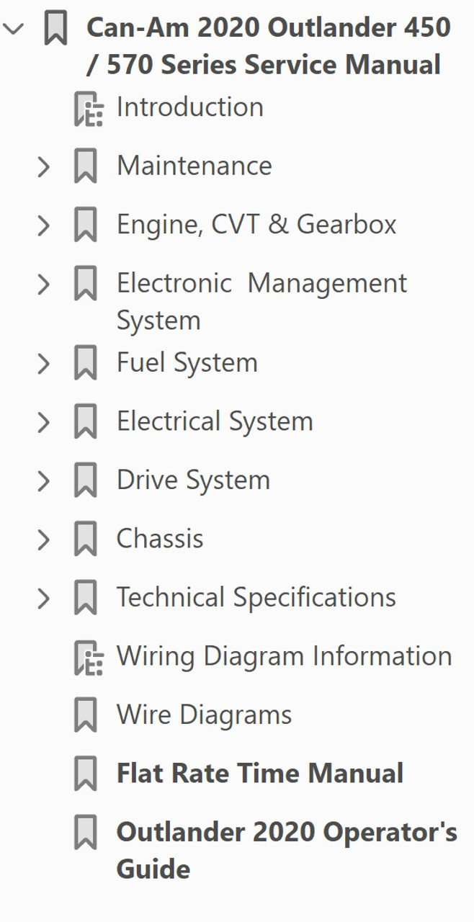The width and height of the screenshot is (474, 922).
Task: Click the bookmark icon beside Flat Rate Time Manual
Action: pos(86,774)
